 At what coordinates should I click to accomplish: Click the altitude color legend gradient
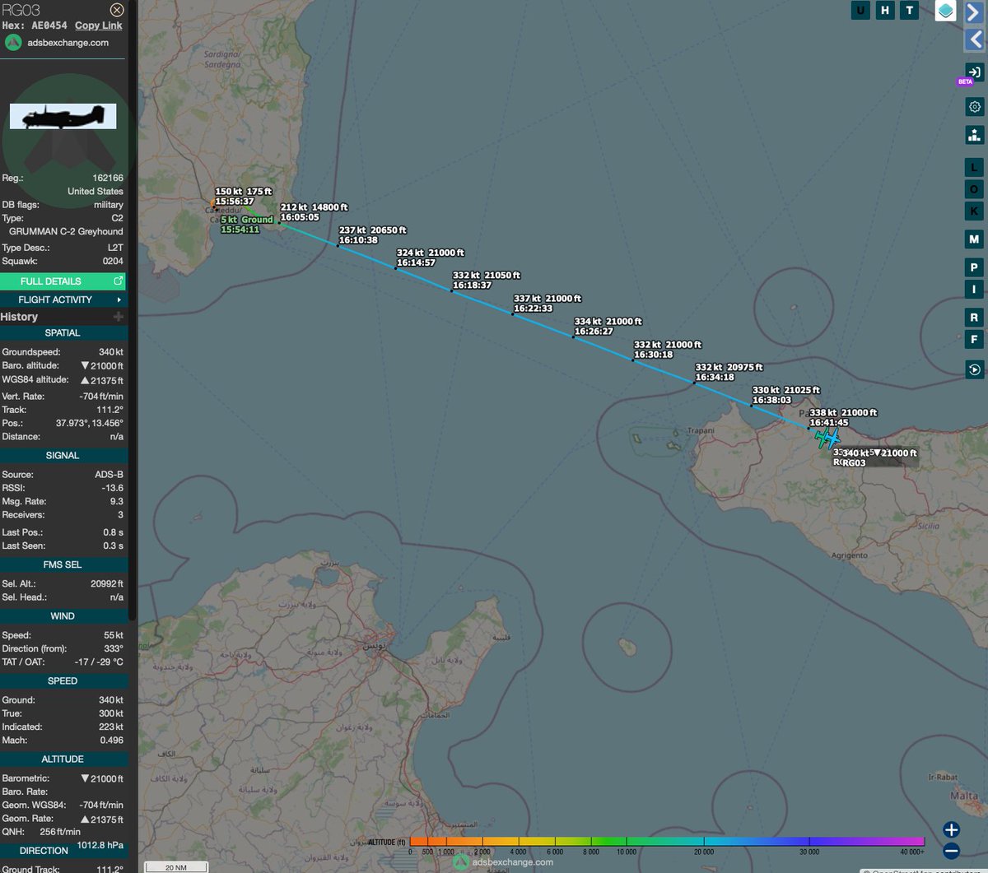(659, 842)
